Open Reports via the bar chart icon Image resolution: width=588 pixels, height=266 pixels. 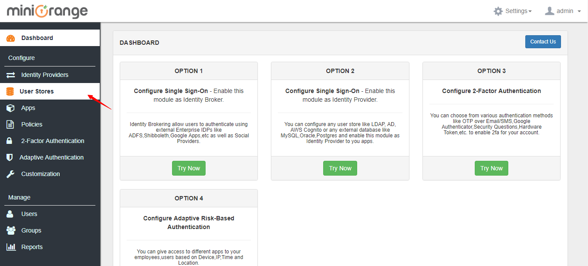click(x=10, y=246)
